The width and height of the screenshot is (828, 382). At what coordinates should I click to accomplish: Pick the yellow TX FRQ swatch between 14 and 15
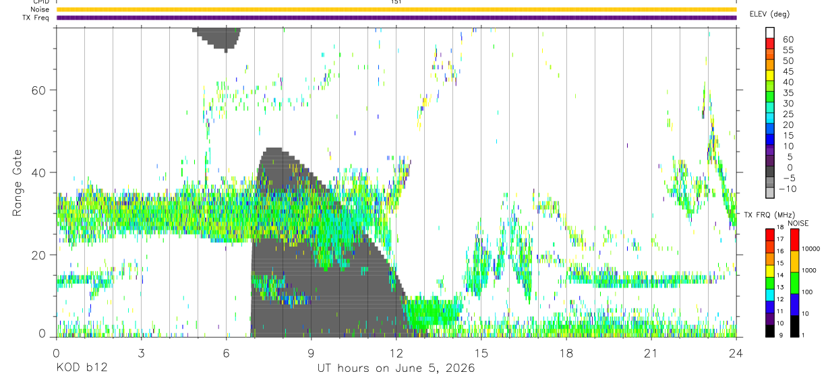770,270
